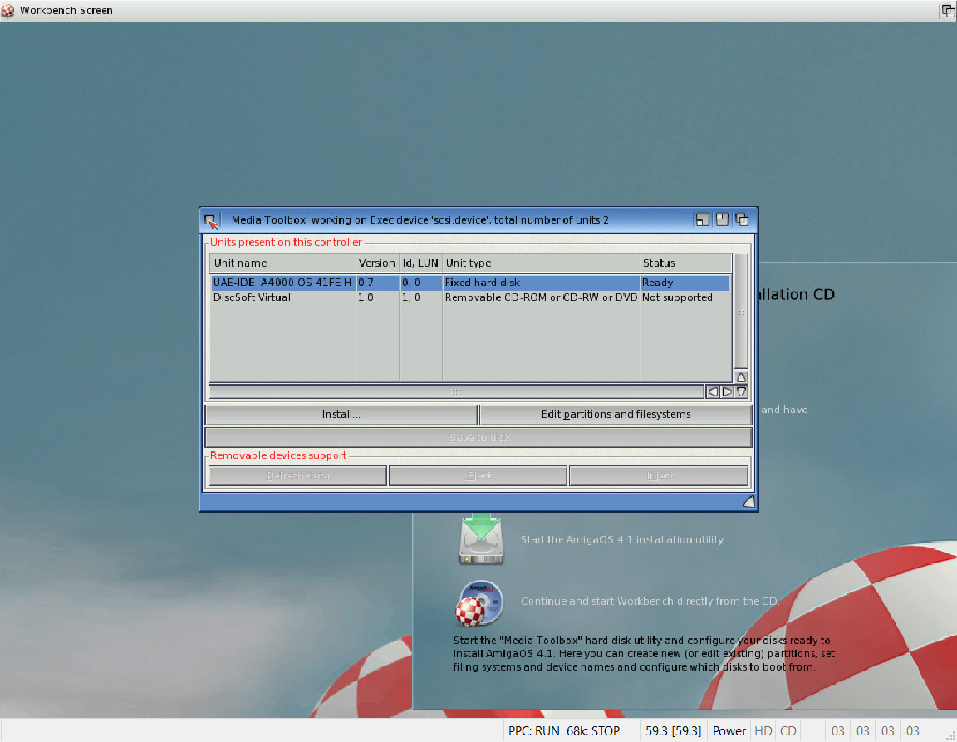This screenshot has height=742, width=957.
Task: Close the Media Toolbox window with its close gadget
Action: click(x=210, y=220)
